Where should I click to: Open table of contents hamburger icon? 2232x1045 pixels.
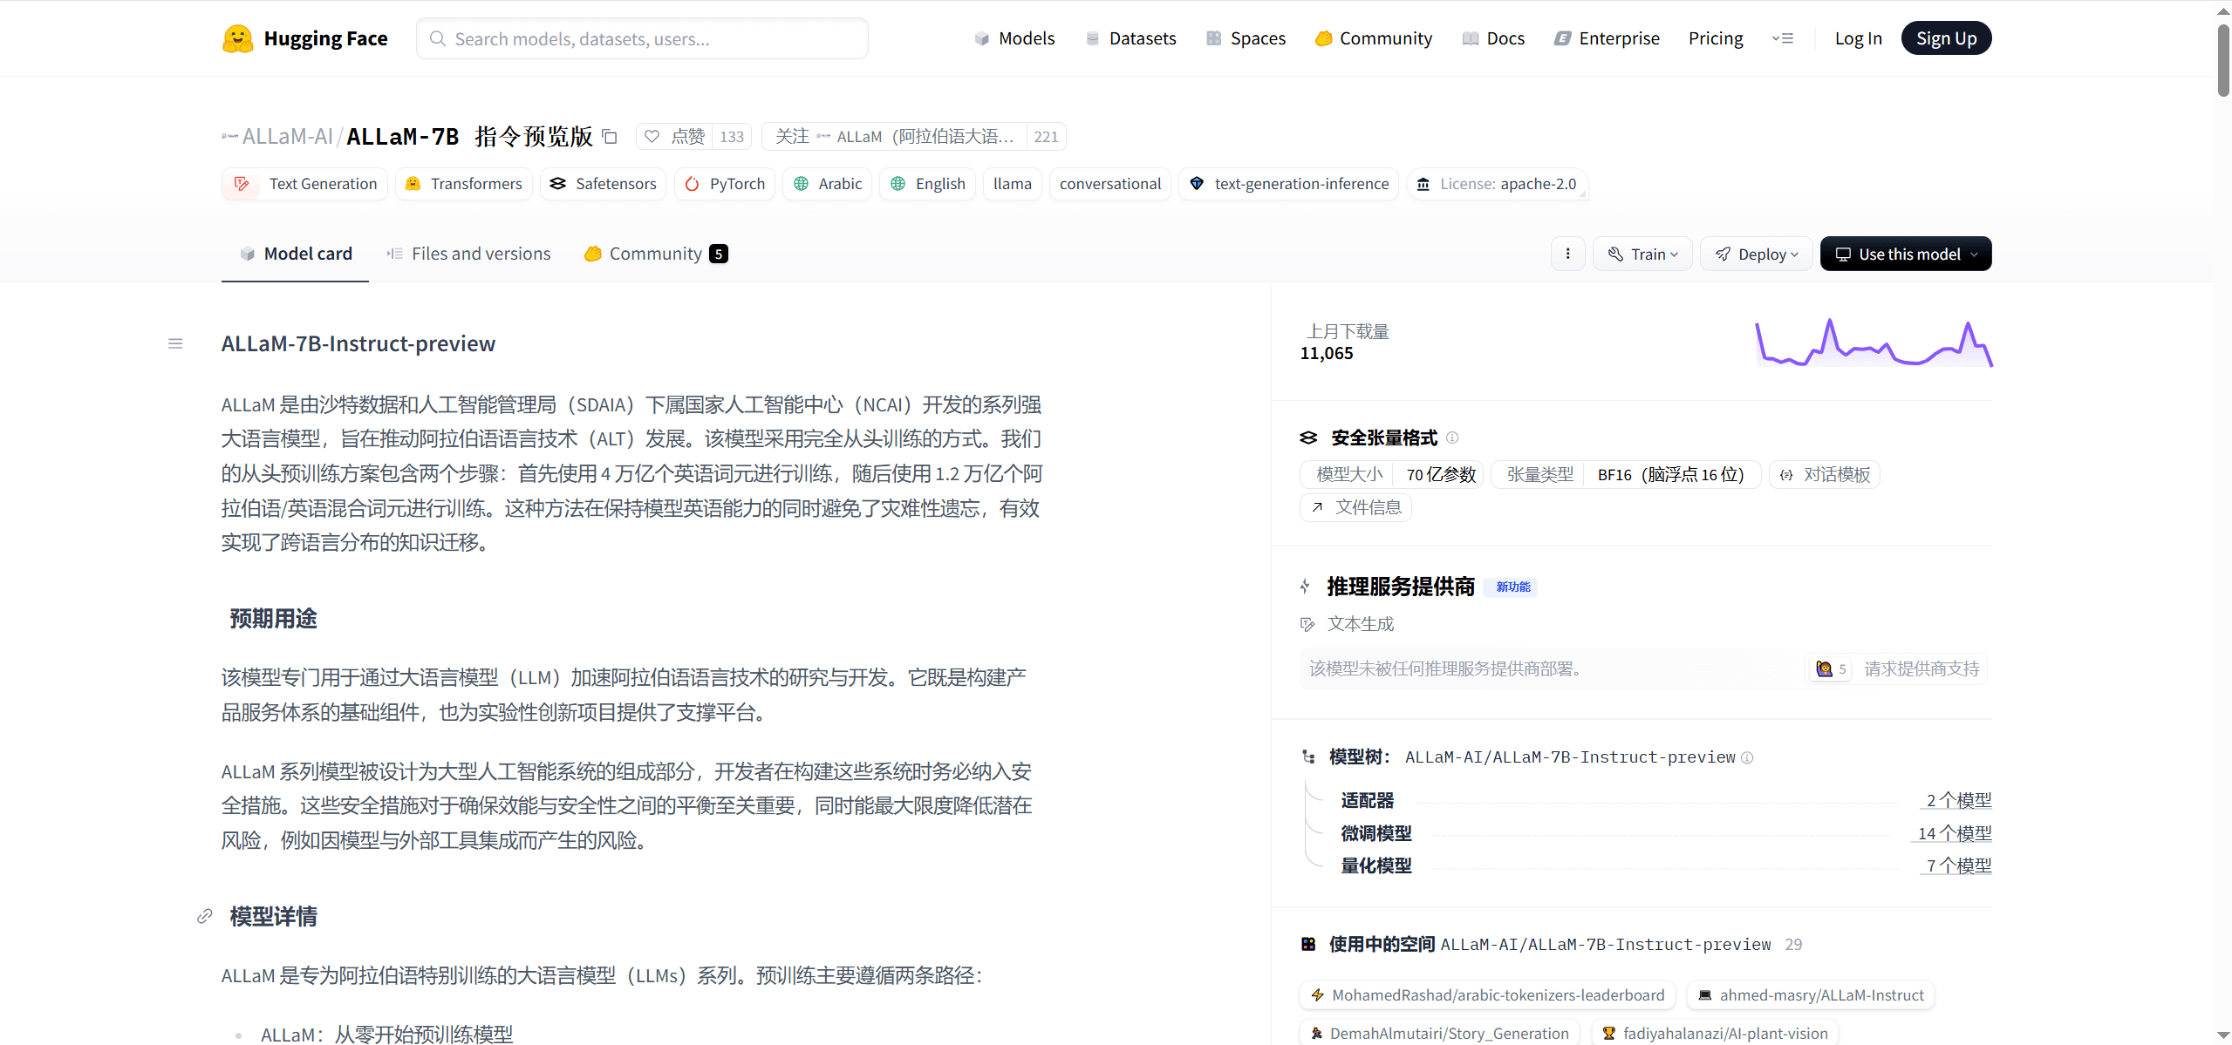click(x=175, y=344)
